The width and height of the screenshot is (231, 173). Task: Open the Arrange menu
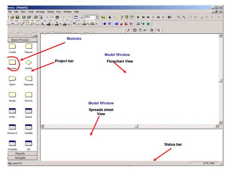[x=40, y=12]
